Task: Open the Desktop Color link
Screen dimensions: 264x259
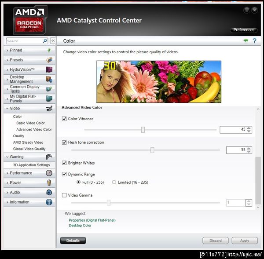Action: click(80, 225)
